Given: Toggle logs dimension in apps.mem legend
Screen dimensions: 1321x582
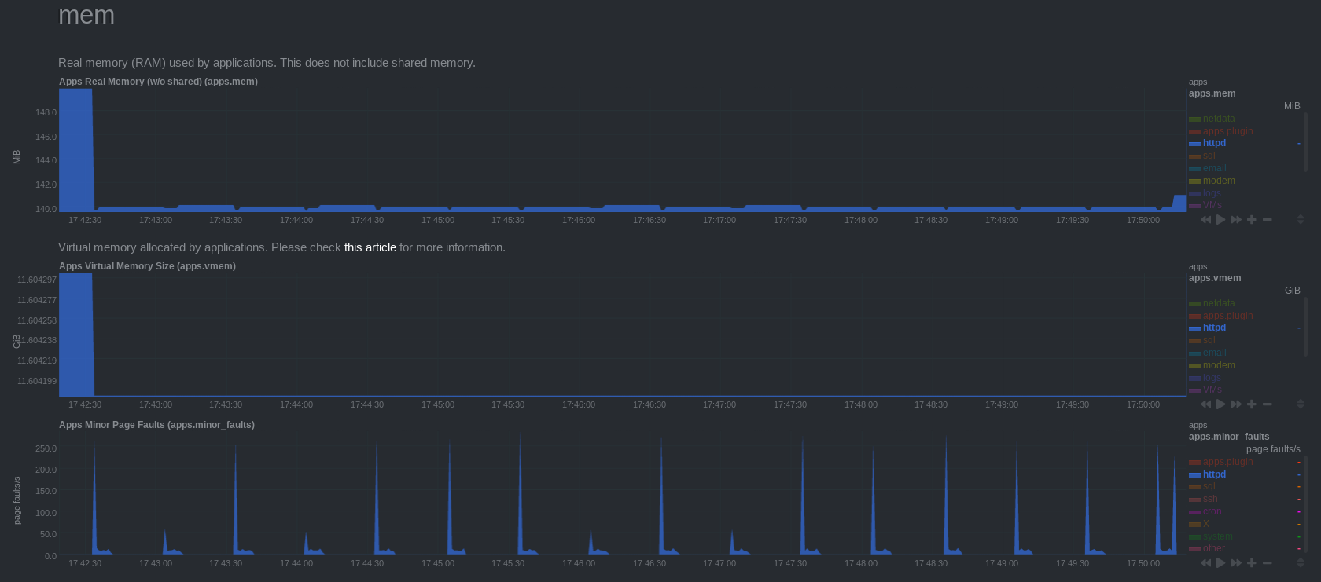Looking at the screenshot, I should (x=1211, y=193).
